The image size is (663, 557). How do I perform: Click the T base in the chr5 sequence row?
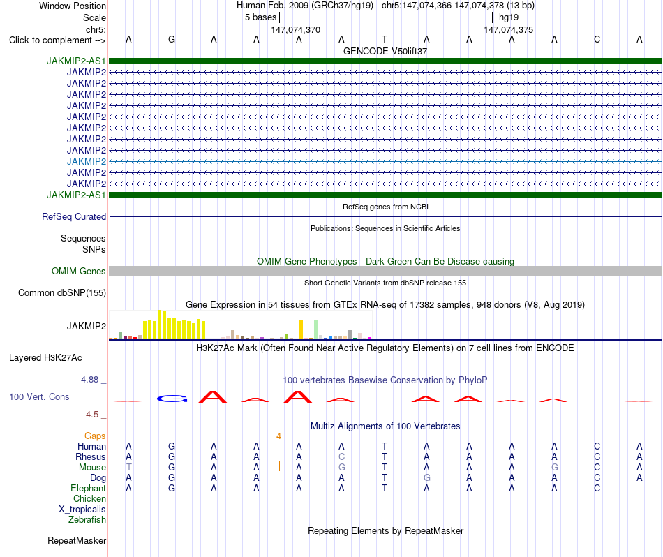(x=384, y=39)
